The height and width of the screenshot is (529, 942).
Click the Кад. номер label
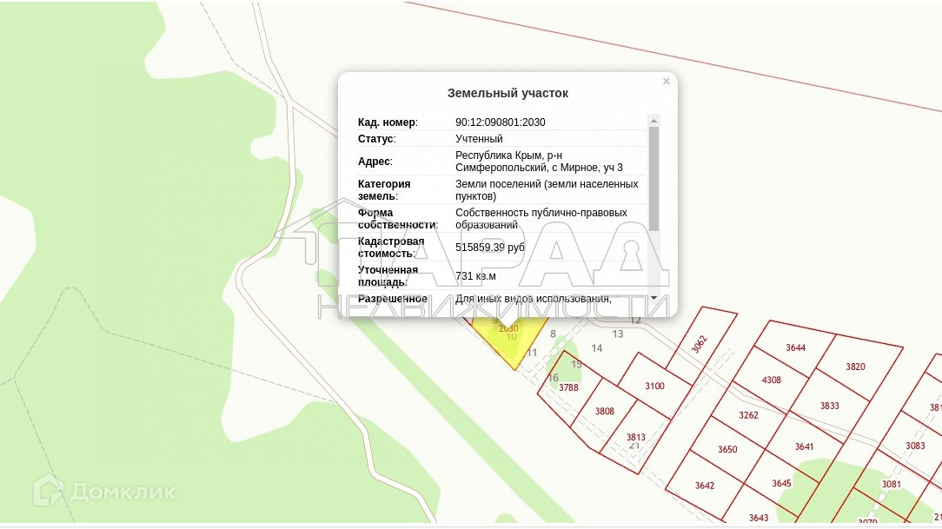[x=388, y=122]
